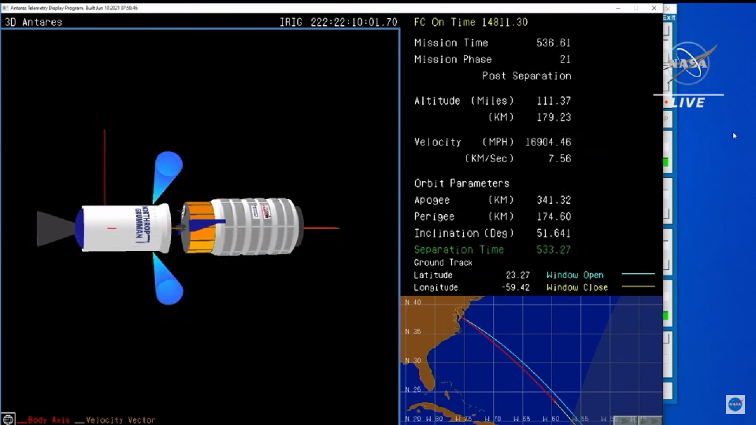Click the small NASA meatball badge

pos(735,404)
